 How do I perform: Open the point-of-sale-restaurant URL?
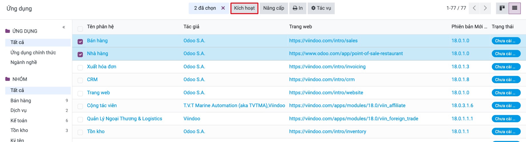tap(346, 53)
